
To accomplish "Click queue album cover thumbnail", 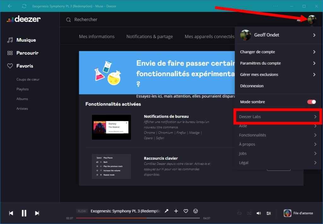I will [x=287, y=213].
